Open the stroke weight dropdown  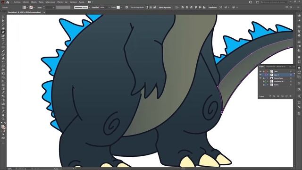53,8
